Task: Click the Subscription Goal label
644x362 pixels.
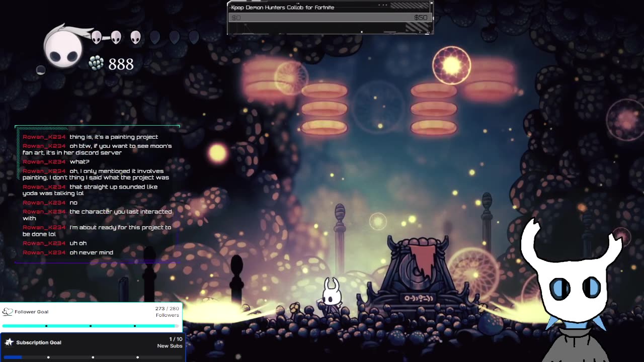Action: click(x=39, y=342)
